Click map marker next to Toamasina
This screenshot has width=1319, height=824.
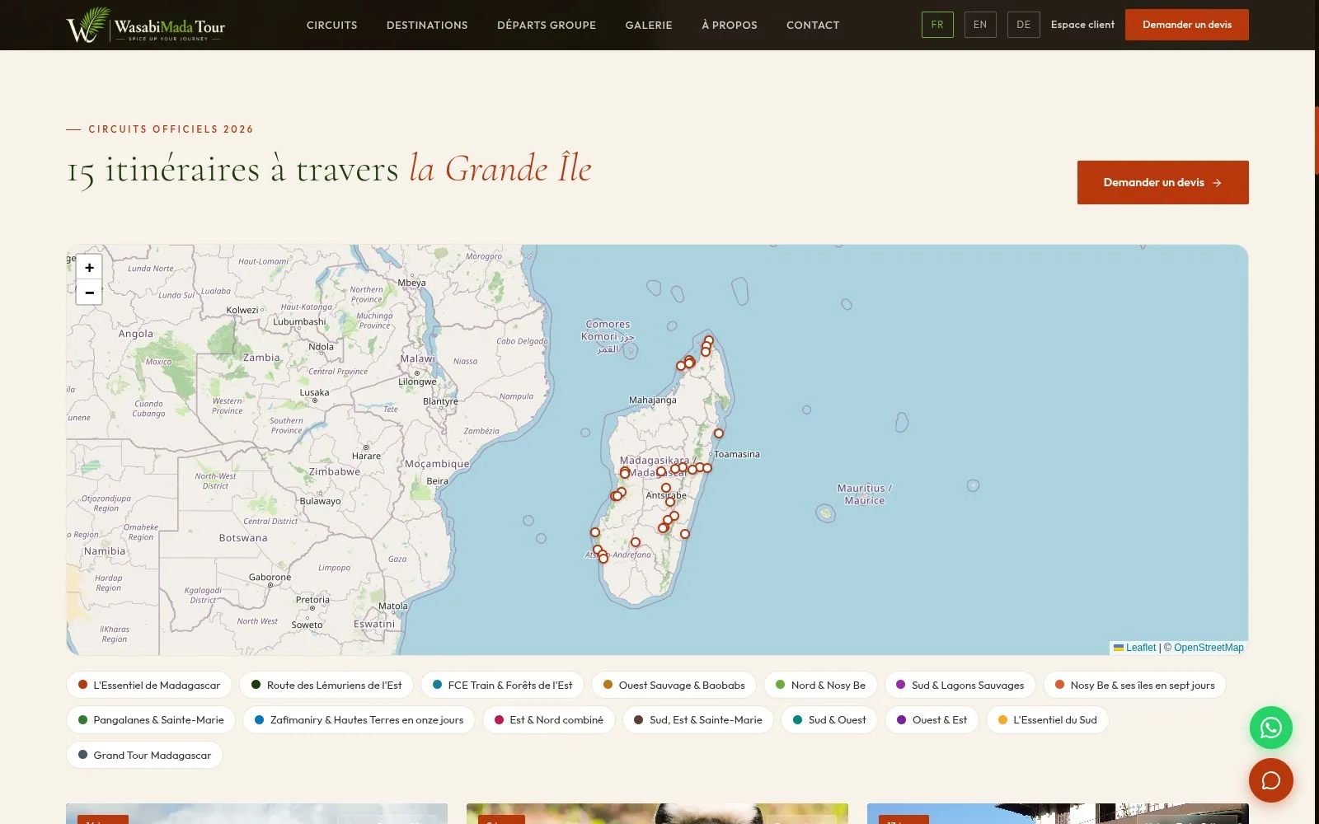[719, 433]
